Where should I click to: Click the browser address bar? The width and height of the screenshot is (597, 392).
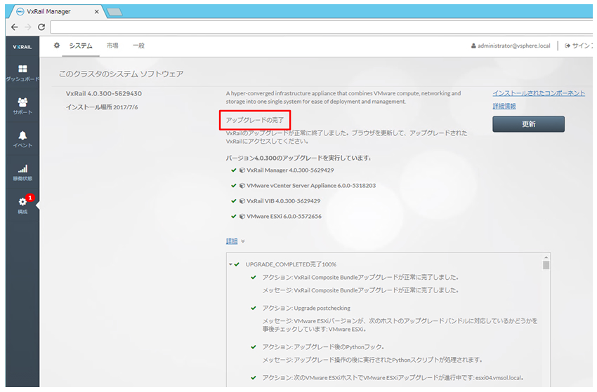[x=321, y=27]
